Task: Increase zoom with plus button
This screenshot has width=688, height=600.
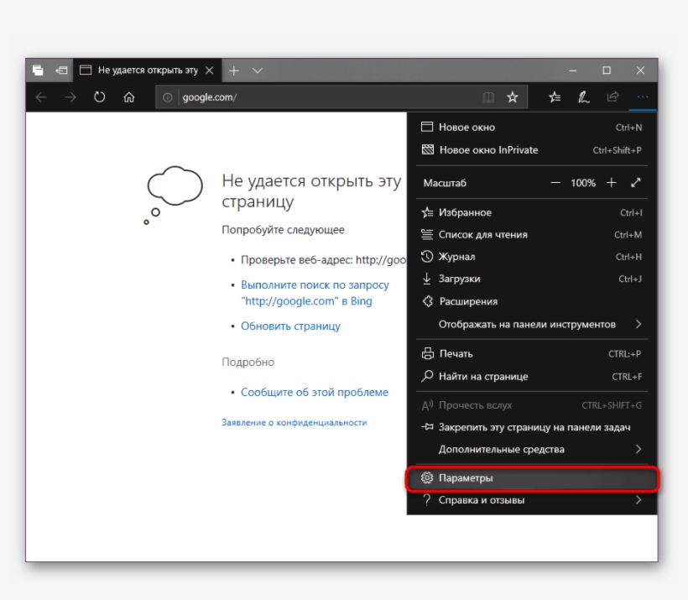Action: tap(611, 183)
